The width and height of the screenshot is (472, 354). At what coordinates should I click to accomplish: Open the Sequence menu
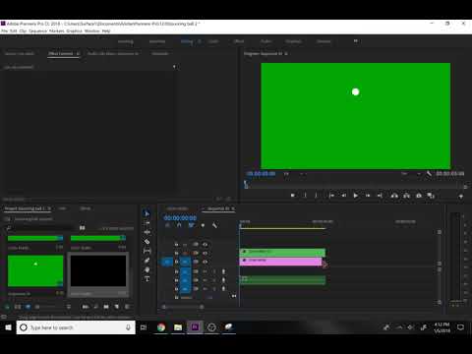(38, 31)
